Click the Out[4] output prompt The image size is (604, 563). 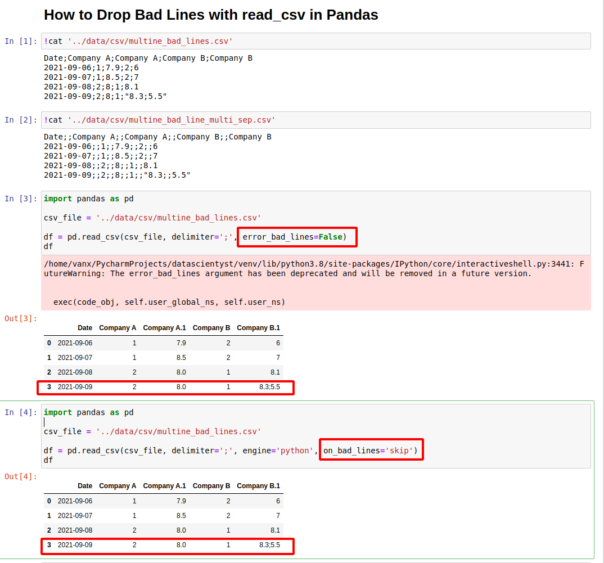point(21,476)
